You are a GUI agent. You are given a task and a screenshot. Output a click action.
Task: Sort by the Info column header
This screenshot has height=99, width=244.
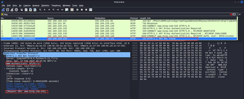192,18
